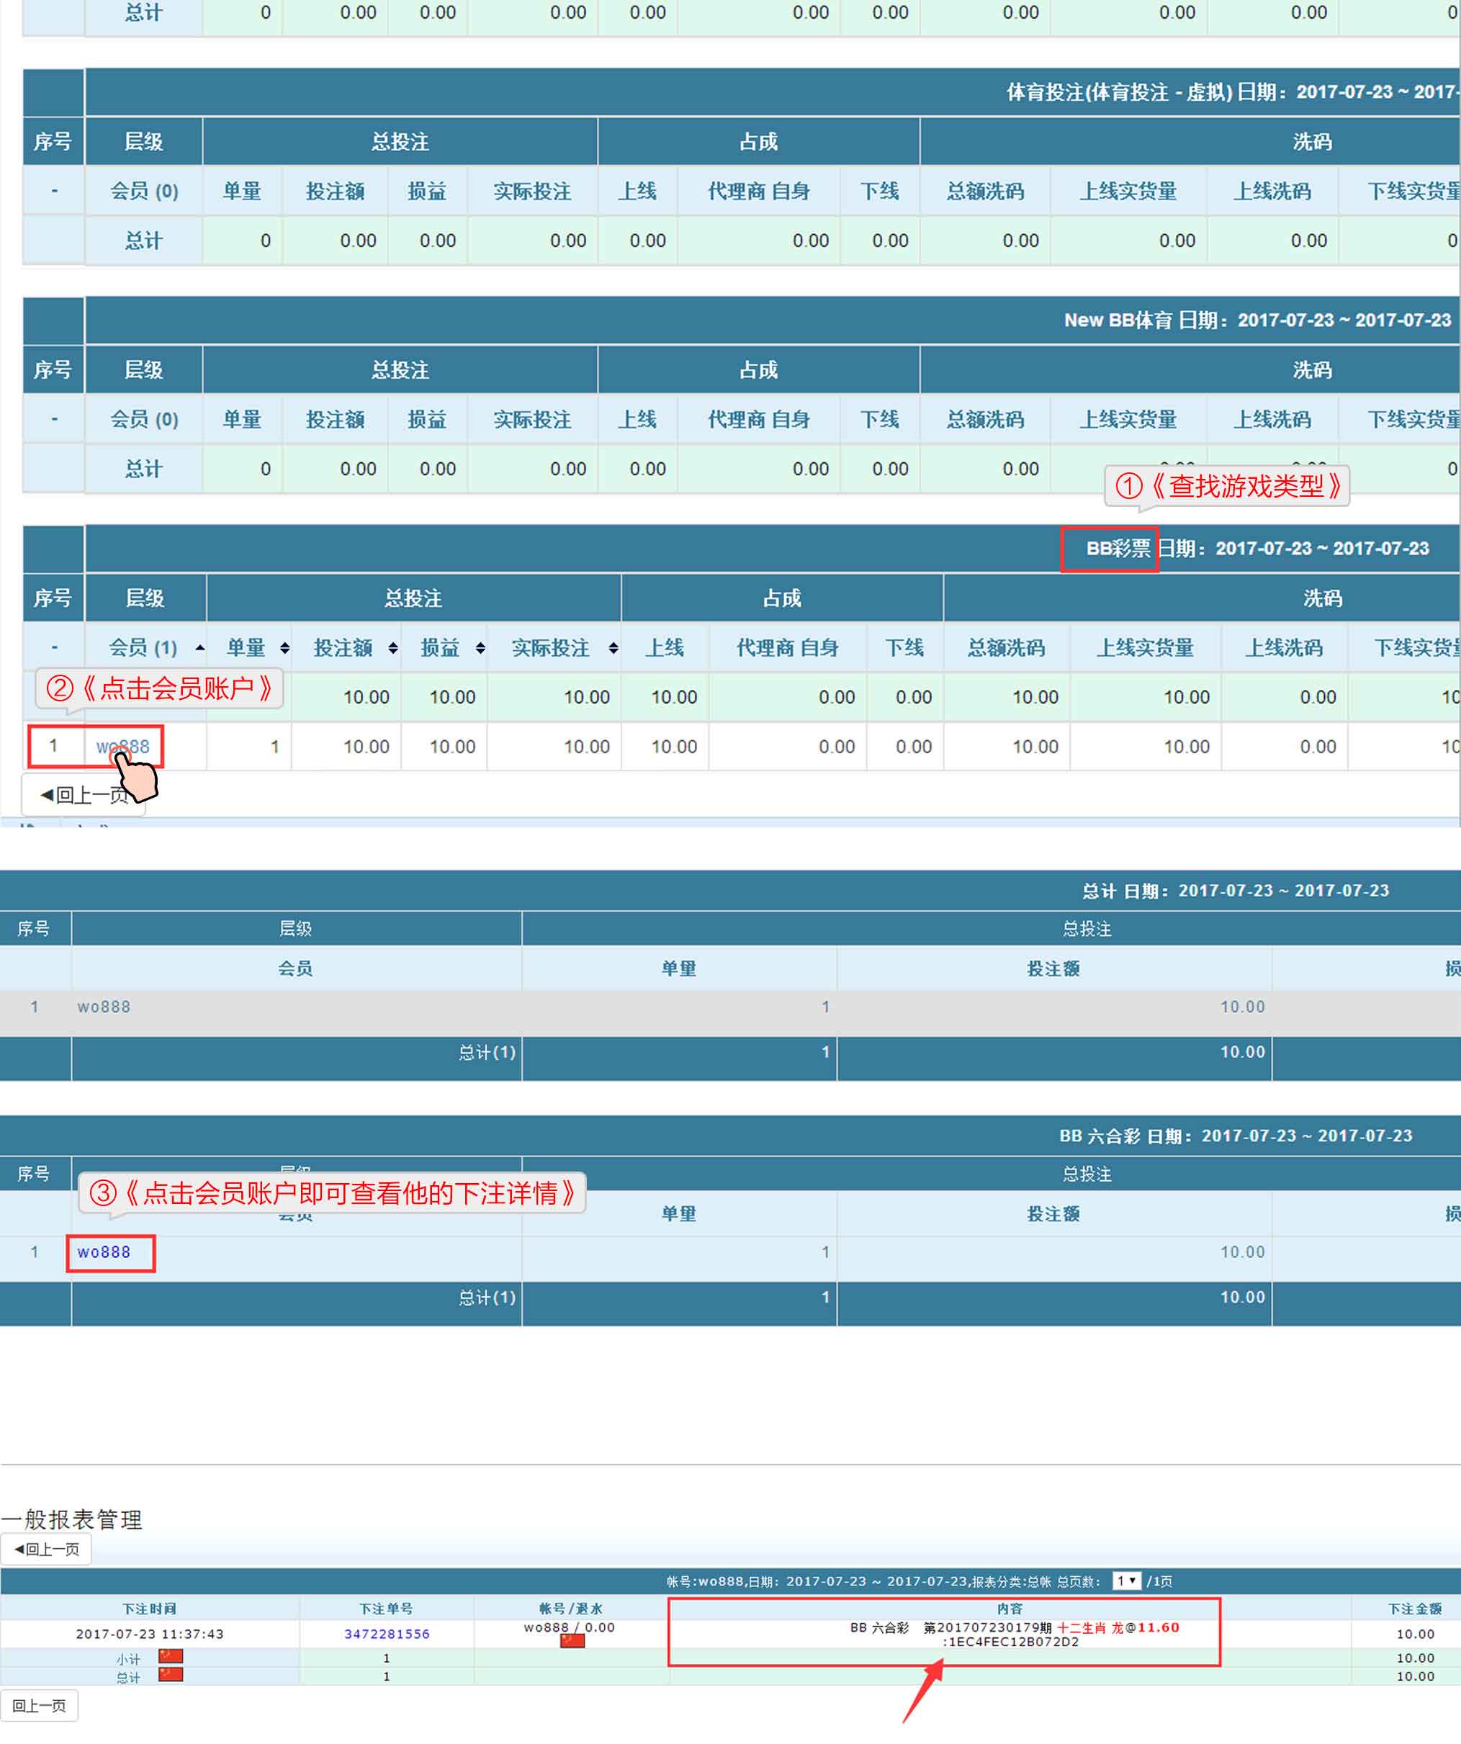Open wo888 link in BB 六合彩 table
1461x1744 pixels.
104,1252
